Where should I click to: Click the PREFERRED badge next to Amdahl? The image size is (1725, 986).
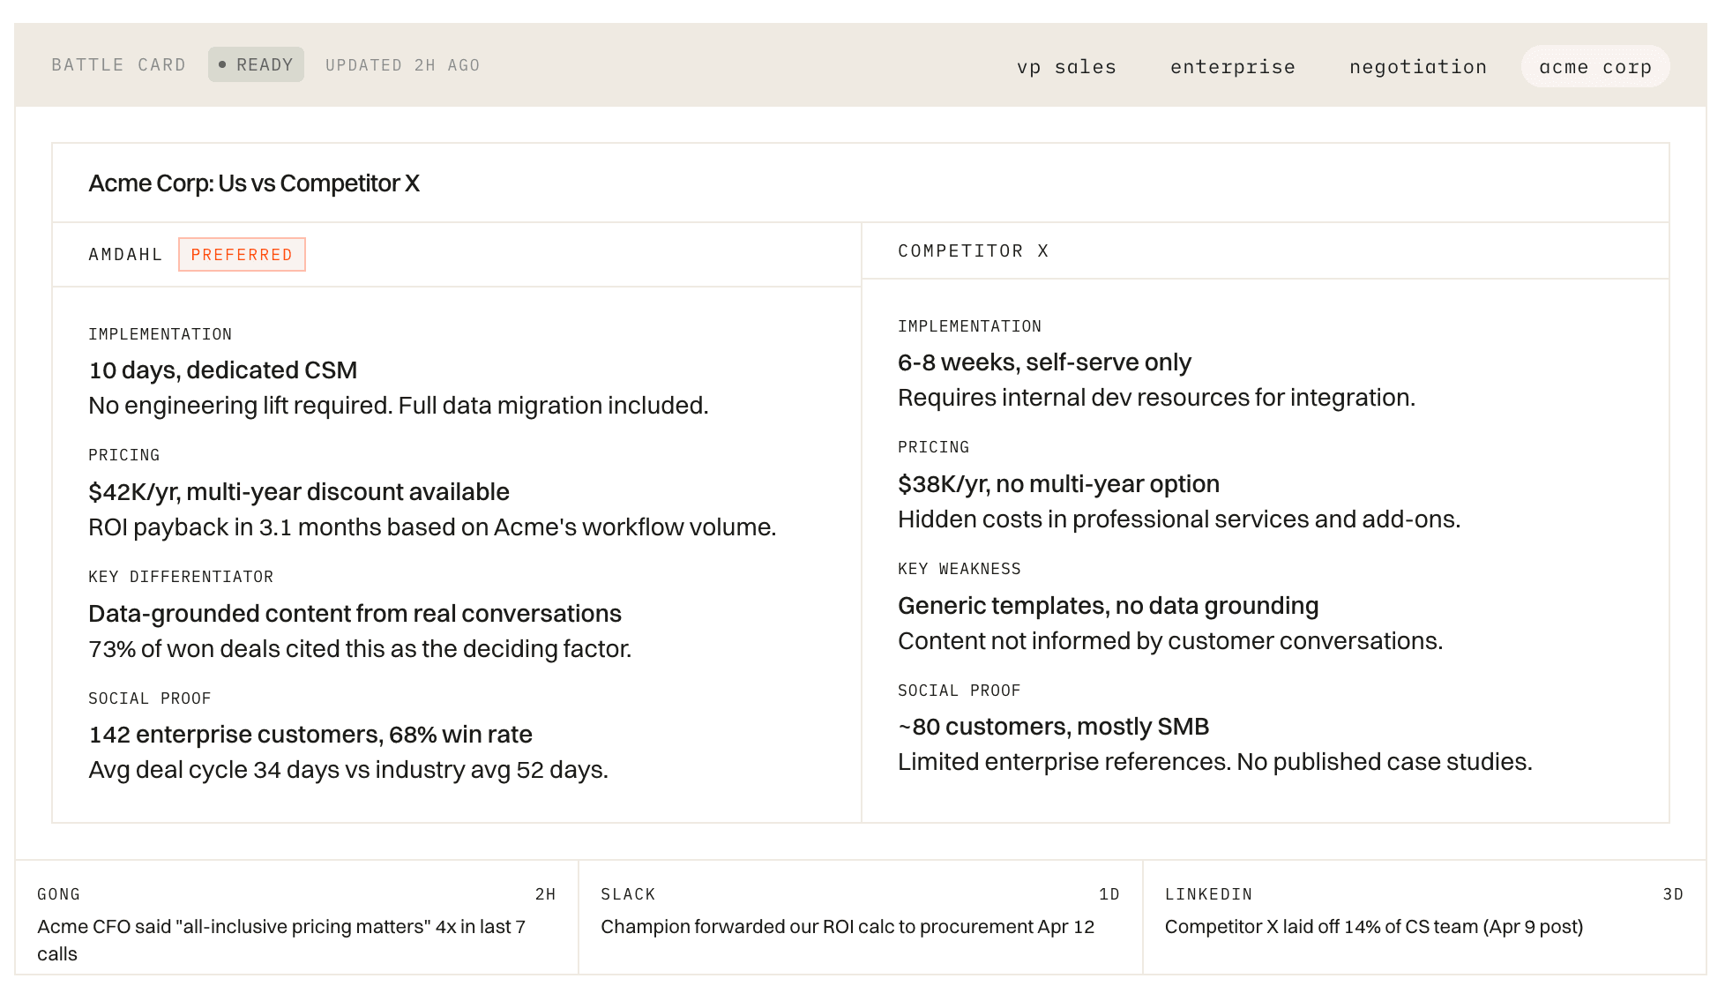click(x=242, y=255)
